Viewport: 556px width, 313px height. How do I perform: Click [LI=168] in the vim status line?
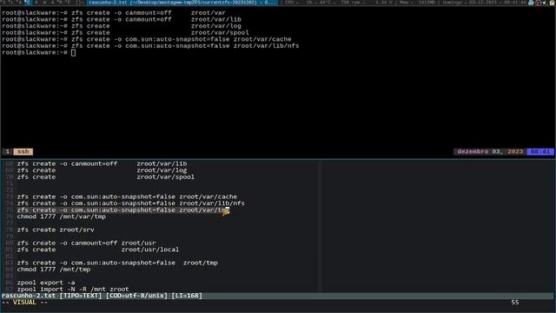click(x=187, y=296)
